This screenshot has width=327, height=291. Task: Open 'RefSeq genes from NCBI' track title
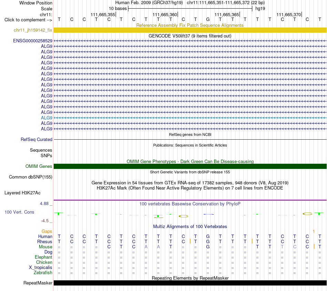click(190, 134)
